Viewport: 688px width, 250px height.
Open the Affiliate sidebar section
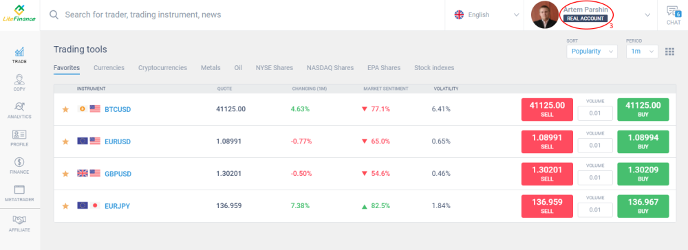click(x=19, y=223)
